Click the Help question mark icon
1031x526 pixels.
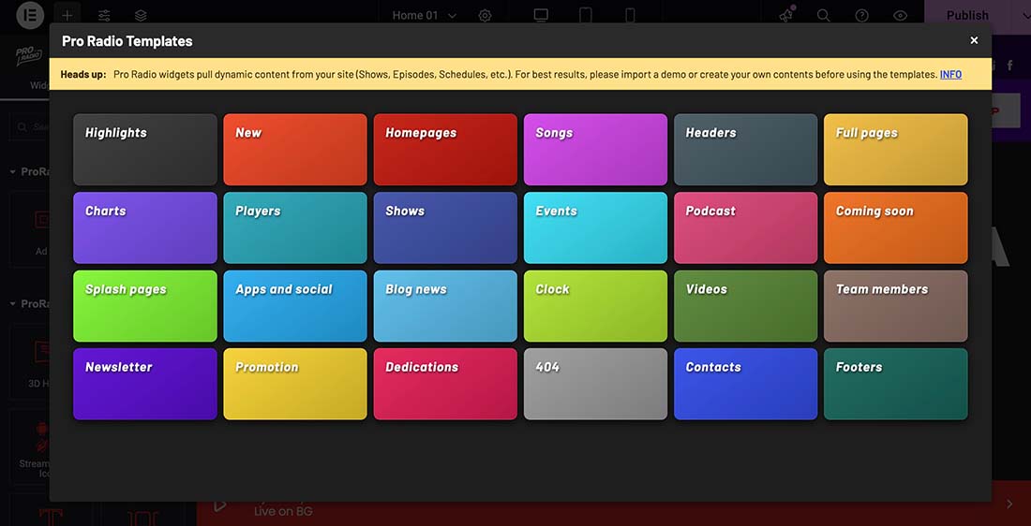[x=861, y=15]
